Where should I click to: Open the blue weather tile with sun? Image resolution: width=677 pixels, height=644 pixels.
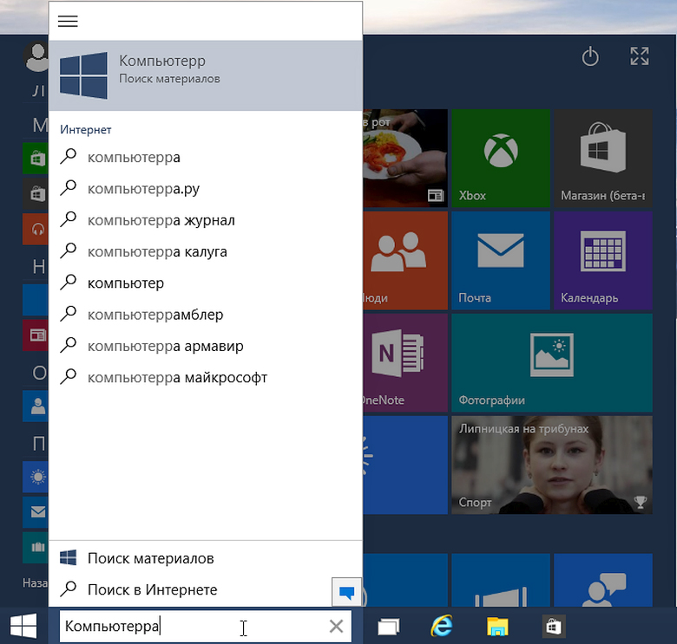405,465
